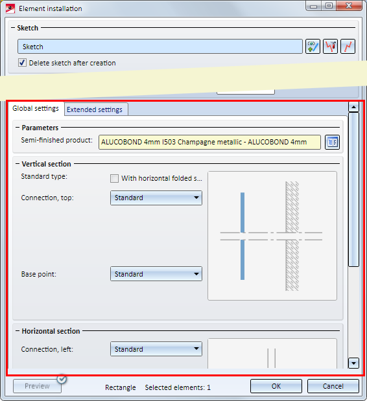Switch to the Extended settings tab

tap(95, 109)
